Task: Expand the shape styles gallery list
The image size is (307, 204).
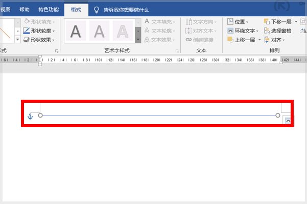Action: tap(17, 40)
